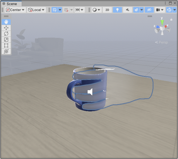Click the green Y axis cone
178x159 pixels.
[162, 22]
